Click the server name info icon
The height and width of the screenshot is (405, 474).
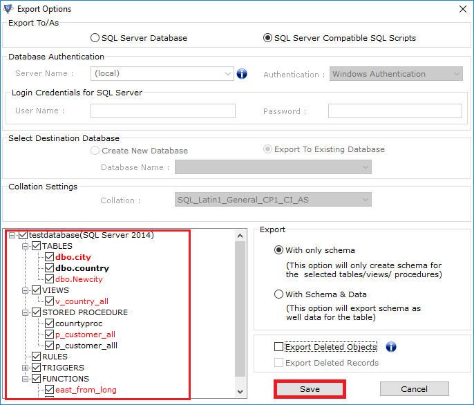[242, 73]
